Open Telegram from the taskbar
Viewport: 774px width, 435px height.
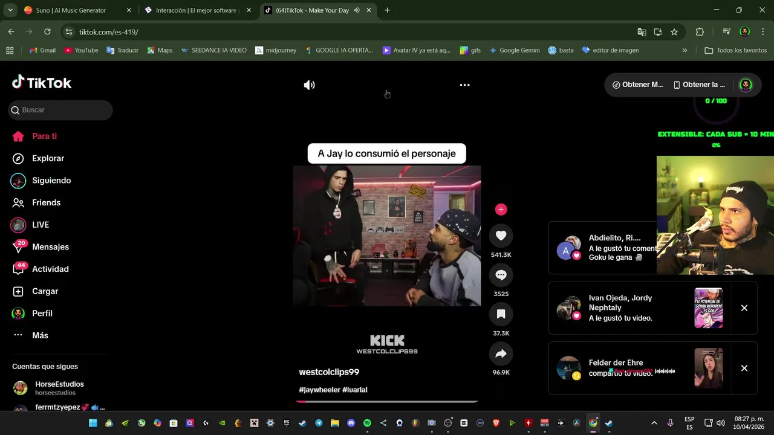(x=319, y=423)
